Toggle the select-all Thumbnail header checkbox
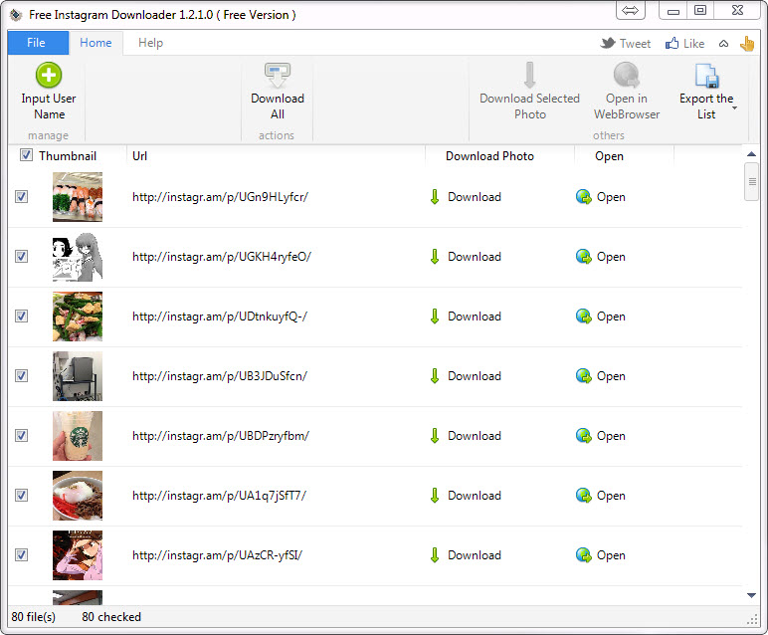This screenshot has height=635, width=768. pyautogui.click(x=26, y=155)
